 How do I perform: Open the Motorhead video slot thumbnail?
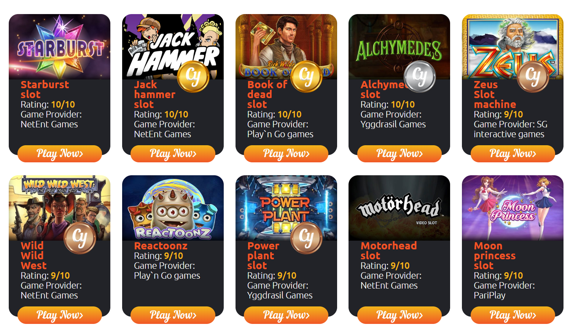click(399, 208)
